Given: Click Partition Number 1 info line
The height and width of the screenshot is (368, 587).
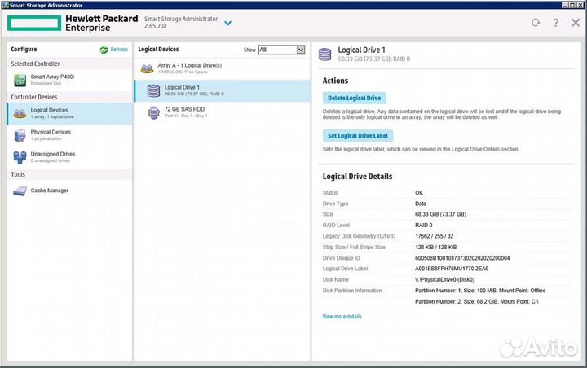Looking at the screenshot, I should pos(480,291).
